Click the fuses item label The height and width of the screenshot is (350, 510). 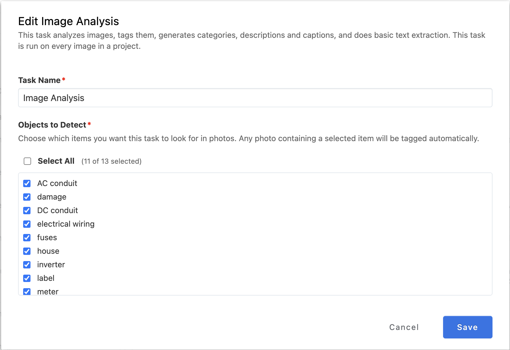coord(47,238)
